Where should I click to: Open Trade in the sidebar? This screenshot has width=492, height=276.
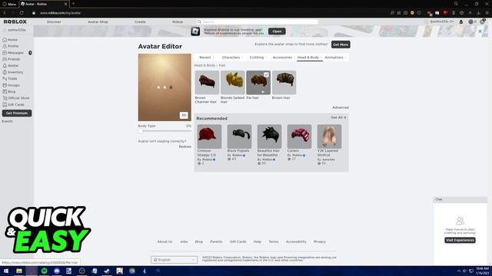pos(10,78)
